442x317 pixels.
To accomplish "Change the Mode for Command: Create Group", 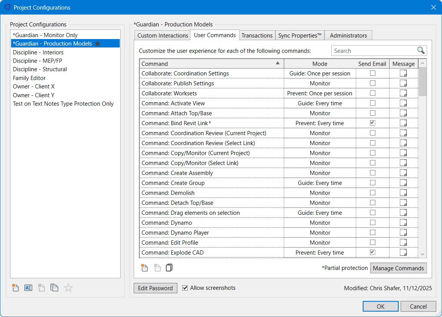I will [x=320, y=183].
